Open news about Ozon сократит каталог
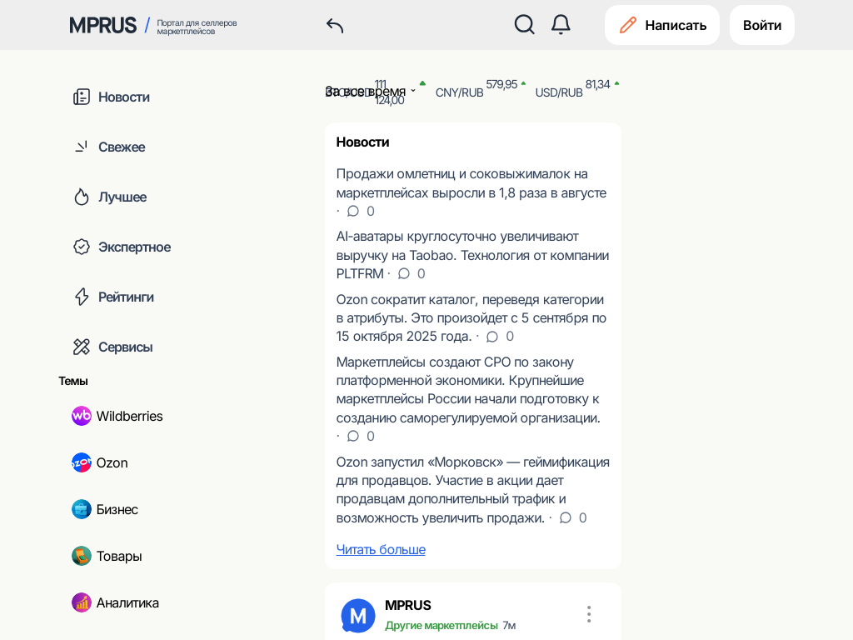 [471, 317]
